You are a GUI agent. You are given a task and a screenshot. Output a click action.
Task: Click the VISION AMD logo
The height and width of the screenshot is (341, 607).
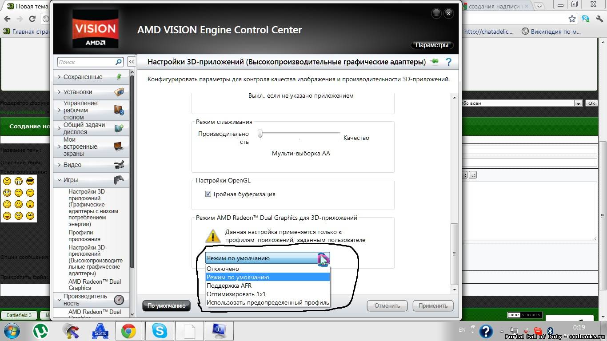pyautogui.click(x=95, y=29)
